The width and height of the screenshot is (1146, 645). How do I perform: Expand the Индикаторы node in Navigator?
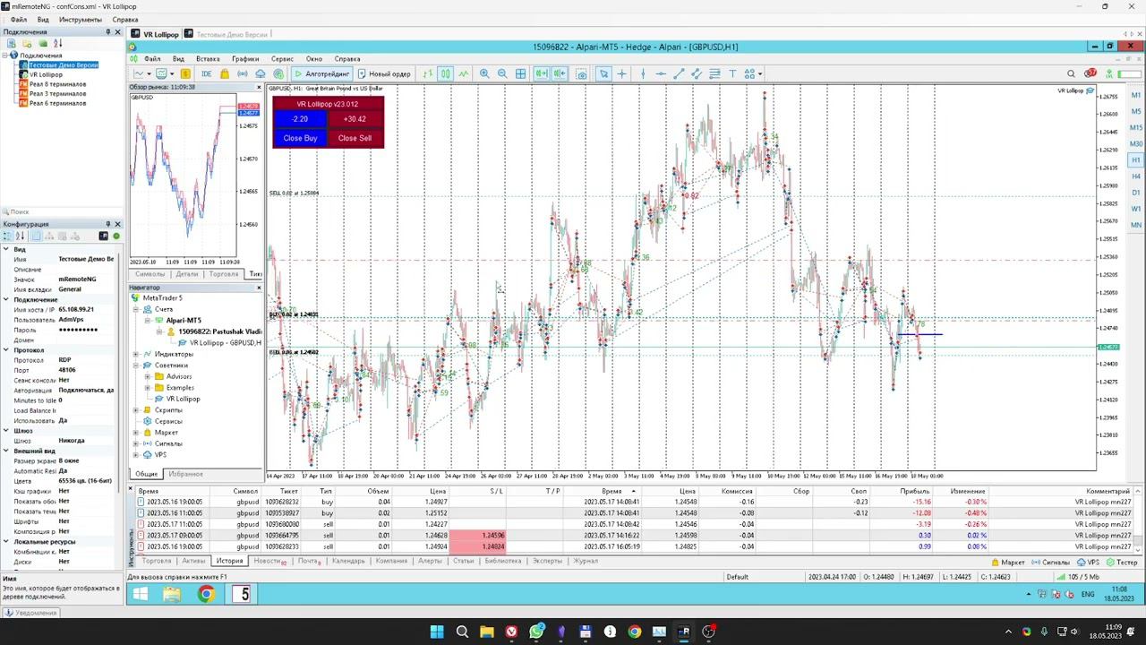click(x=136, y=354)
